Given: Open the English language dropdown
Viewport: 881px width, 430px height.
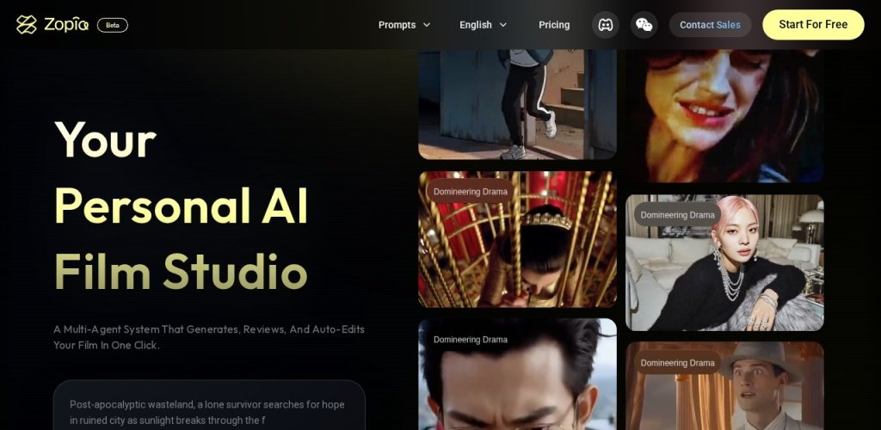Looking at the screenshot, I should pos(483,25).
